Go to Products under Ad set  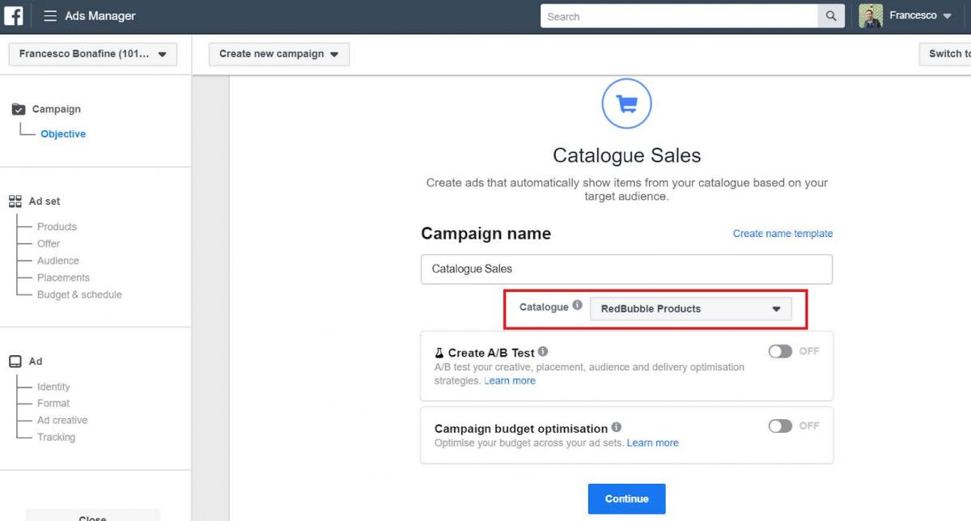(57, 227)
